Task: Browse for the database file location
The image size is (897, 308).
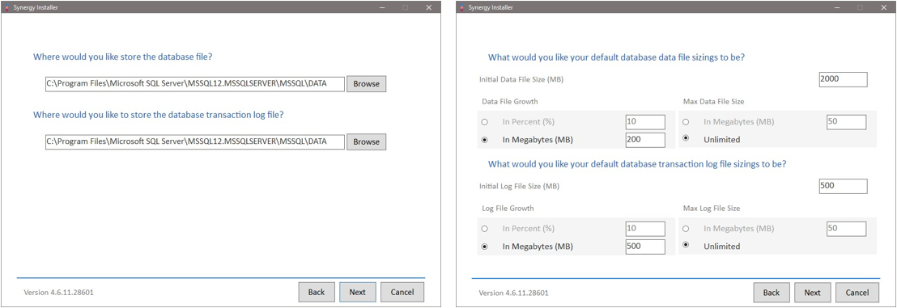Action: pyautogui.click(x=366, y=83)
